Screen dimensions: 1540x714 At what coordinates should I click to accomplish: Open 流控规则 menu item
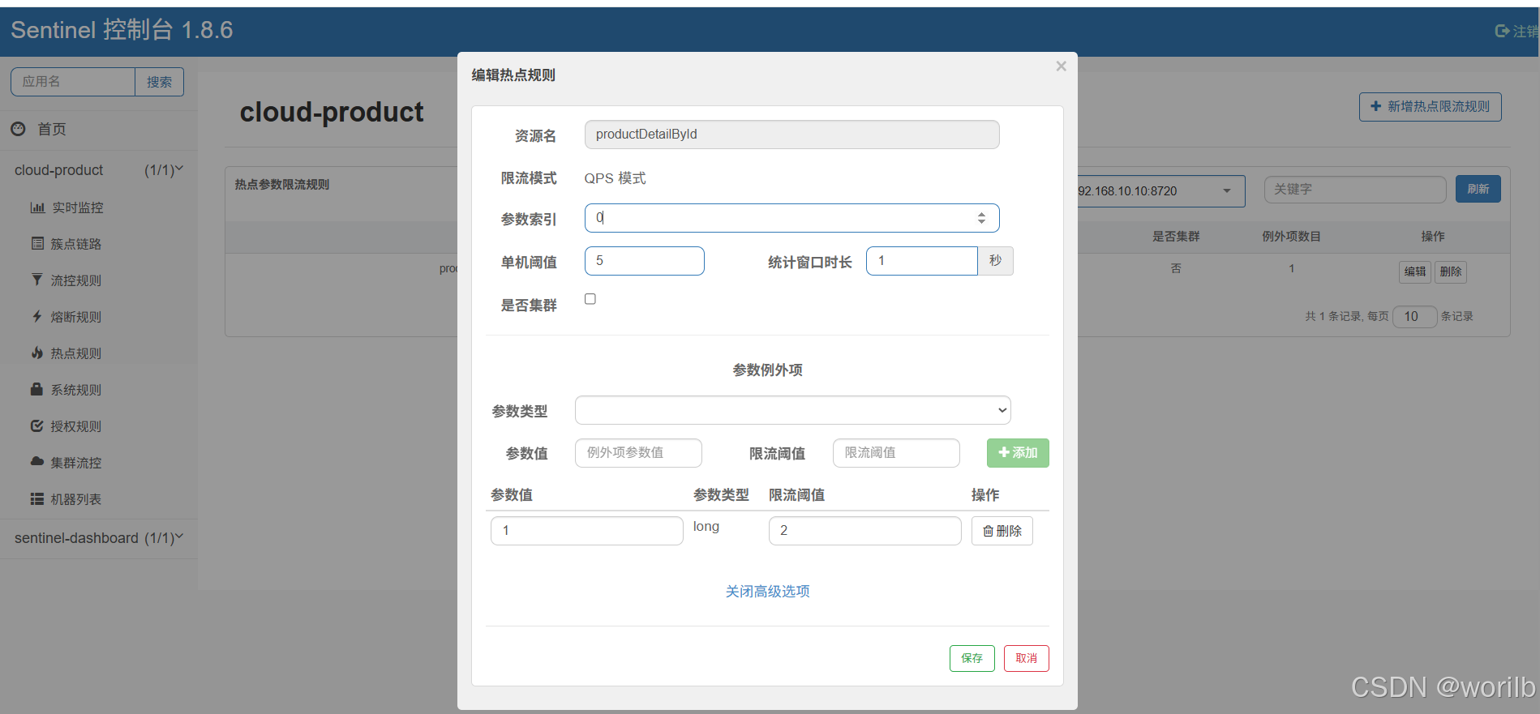pos(76,280)
